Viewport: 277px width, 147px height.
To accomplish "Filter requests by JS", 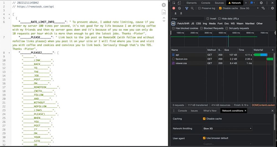I will [193, 24].
